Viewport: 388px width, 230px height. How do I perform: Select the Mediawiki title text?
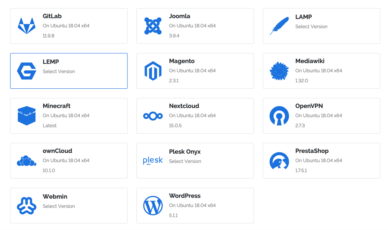310,61
